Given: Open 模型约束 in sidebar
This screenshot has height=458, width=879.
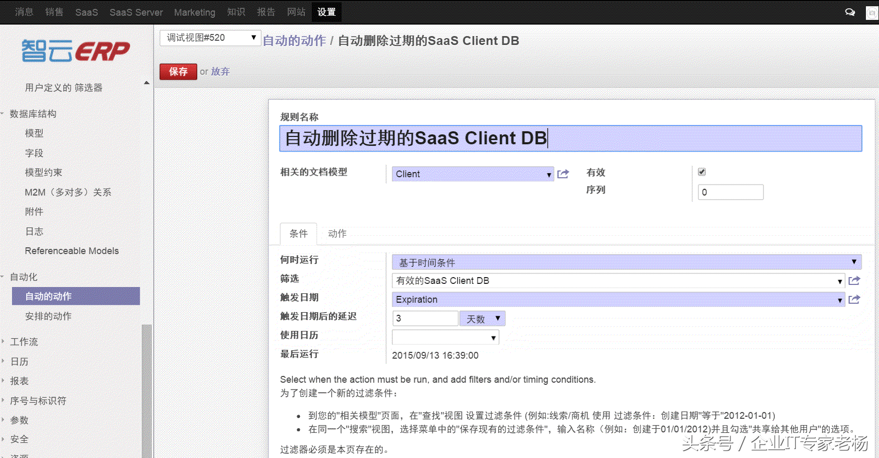Looking at the screenshot, I should click(x=44, y=173).
